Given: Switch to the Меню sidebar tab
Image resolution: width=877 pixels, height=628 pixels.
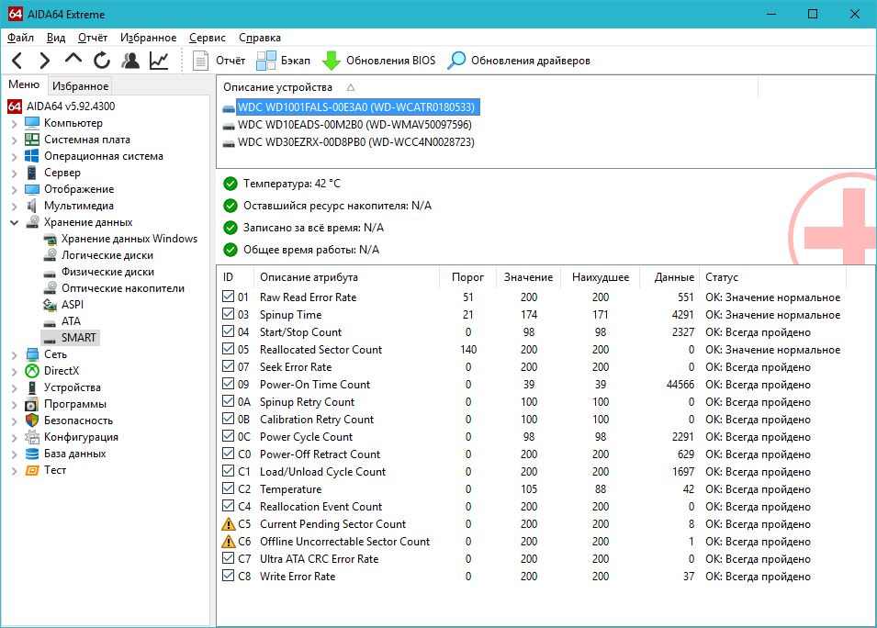Looking at the screenshot, I should coord(24,84).
